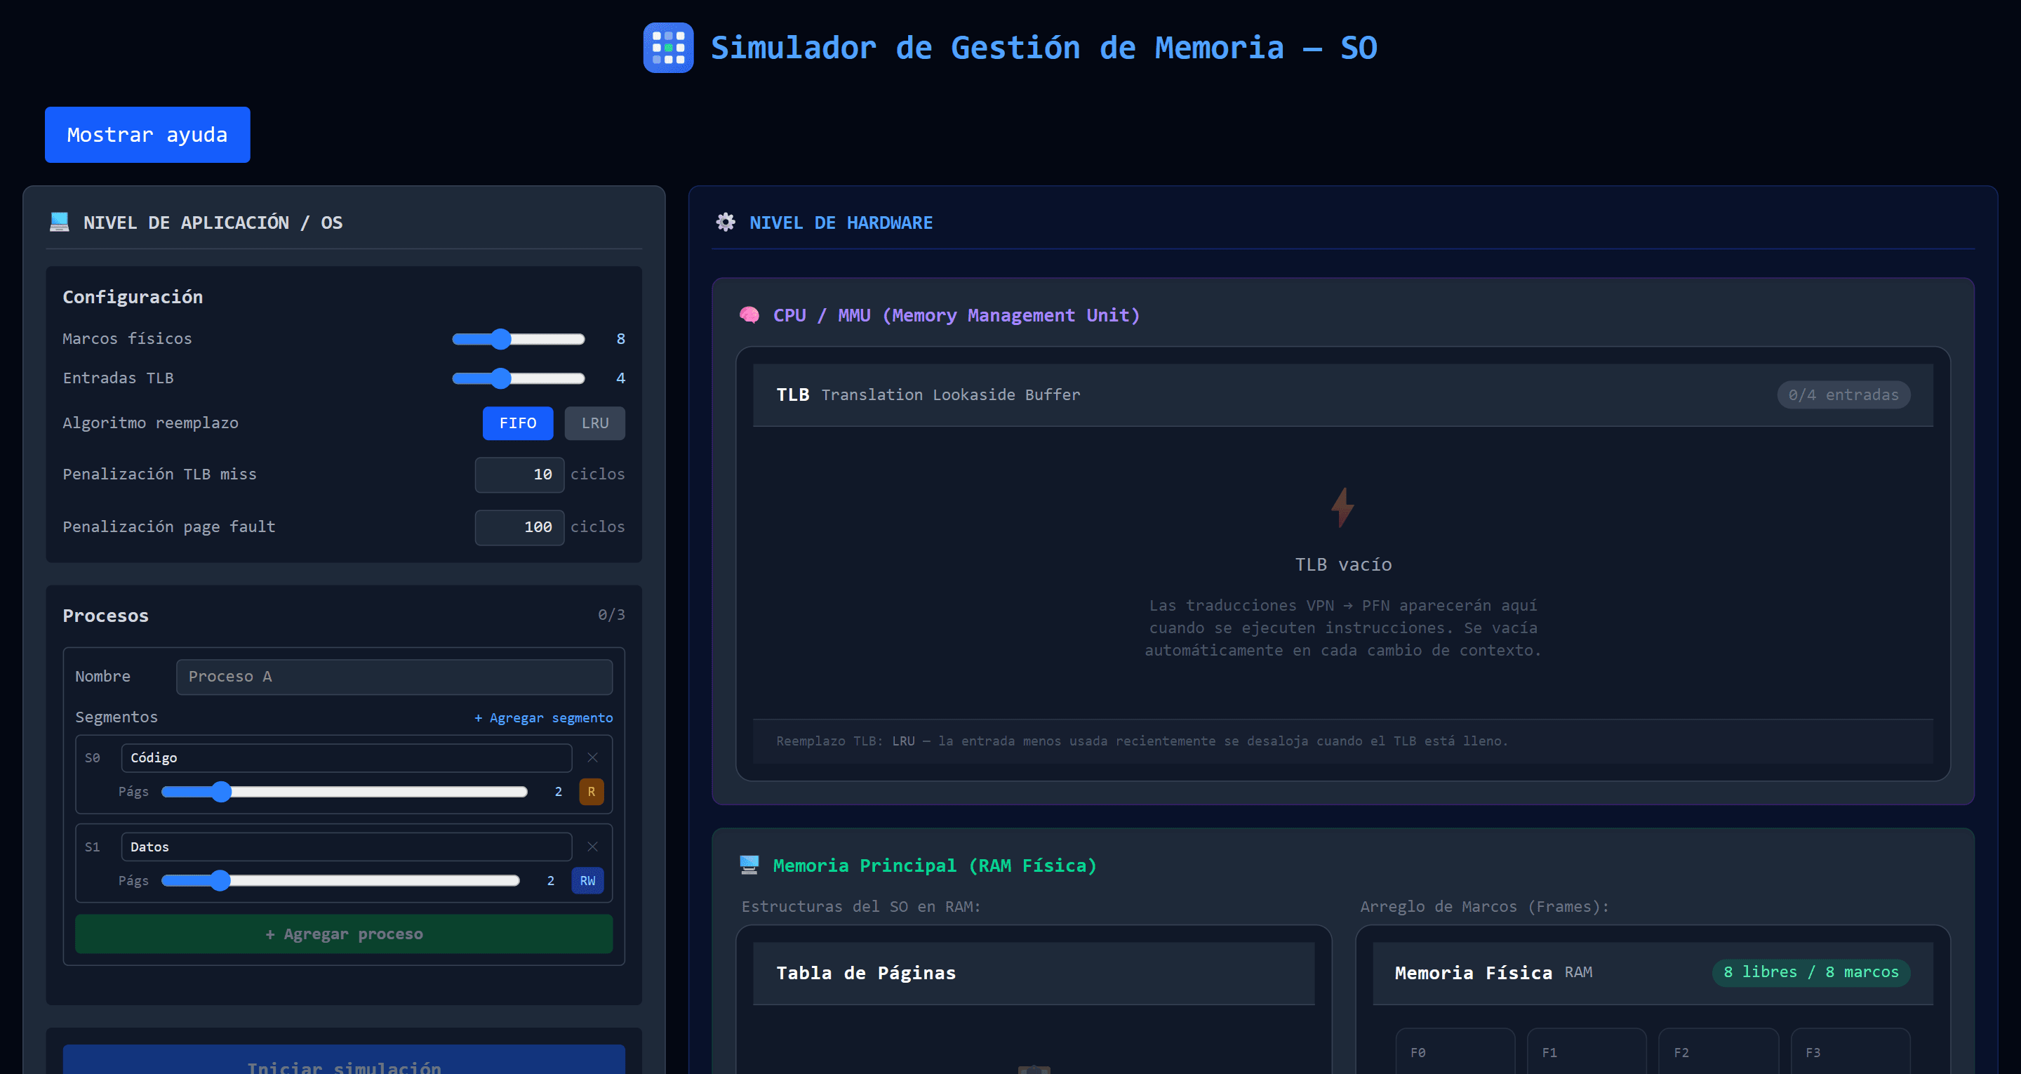Click the computer icon beside Memoria Principal
The image size is (2021, 1074).
749,865
